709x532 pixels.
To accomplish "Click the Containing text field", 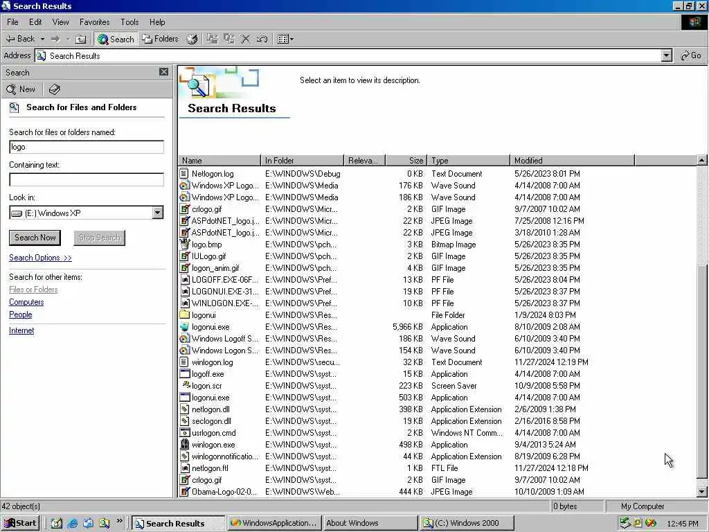I will 87,179.
